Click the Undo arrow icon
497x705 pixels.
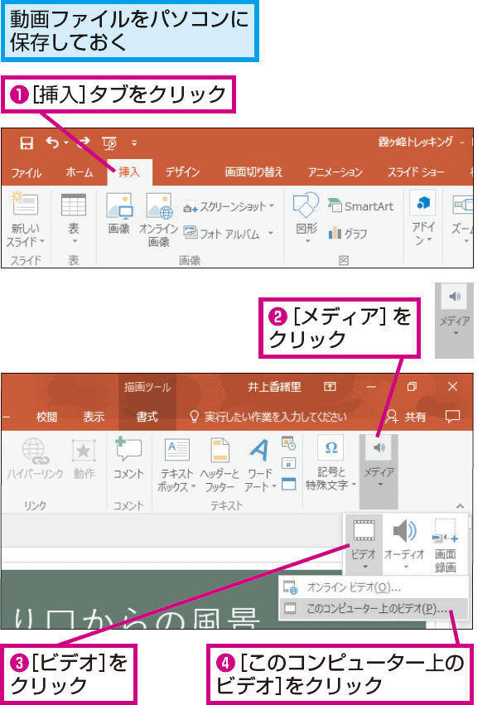point(53,143)
